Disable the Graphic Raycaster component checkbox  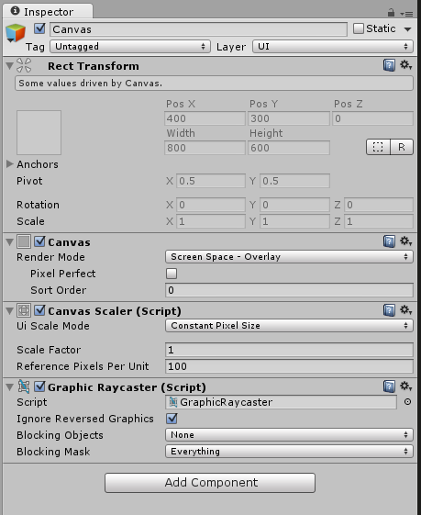point(39,386)
